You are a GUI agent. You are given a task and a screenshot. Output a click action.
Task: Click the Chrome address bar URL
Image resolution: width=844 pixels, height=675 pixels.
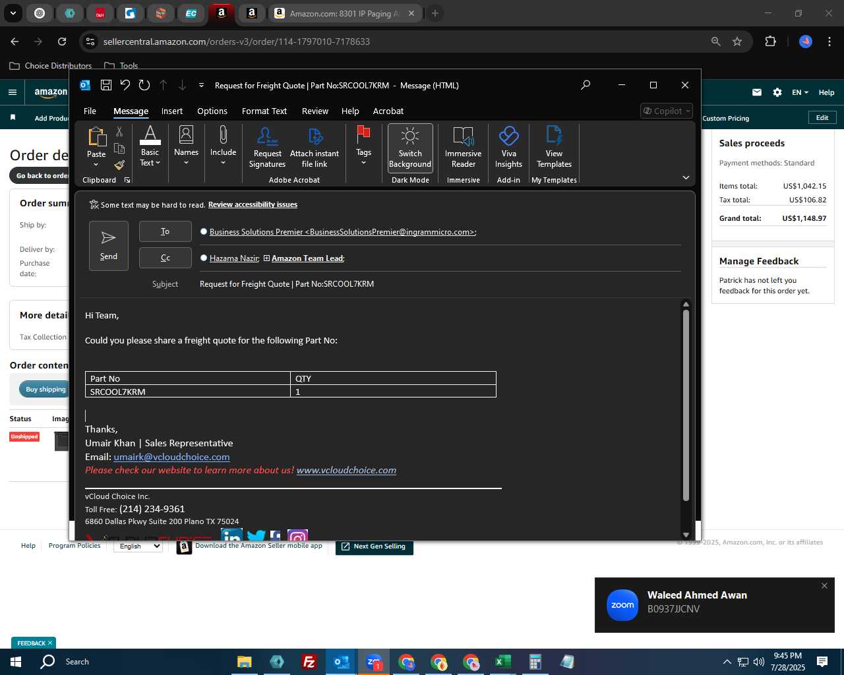click(237, 42)
